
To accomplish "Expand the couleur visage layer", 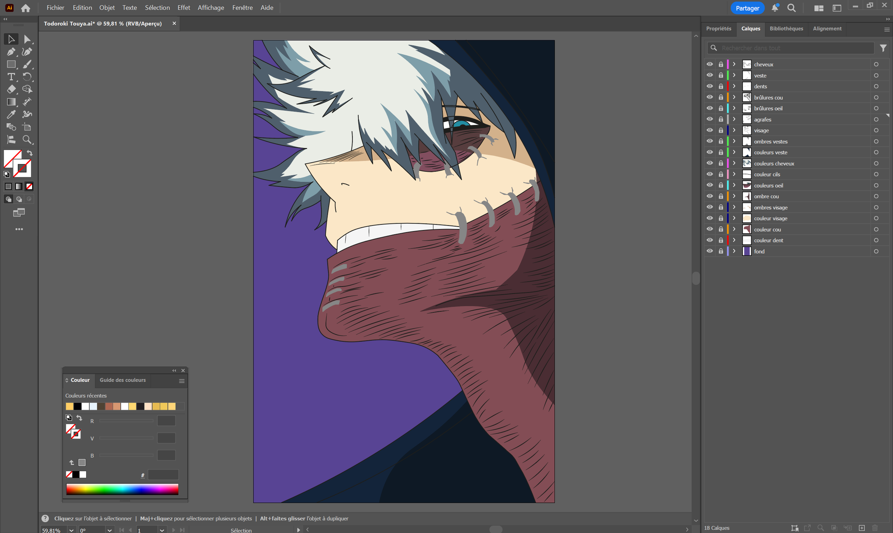I will click(734, 218).
